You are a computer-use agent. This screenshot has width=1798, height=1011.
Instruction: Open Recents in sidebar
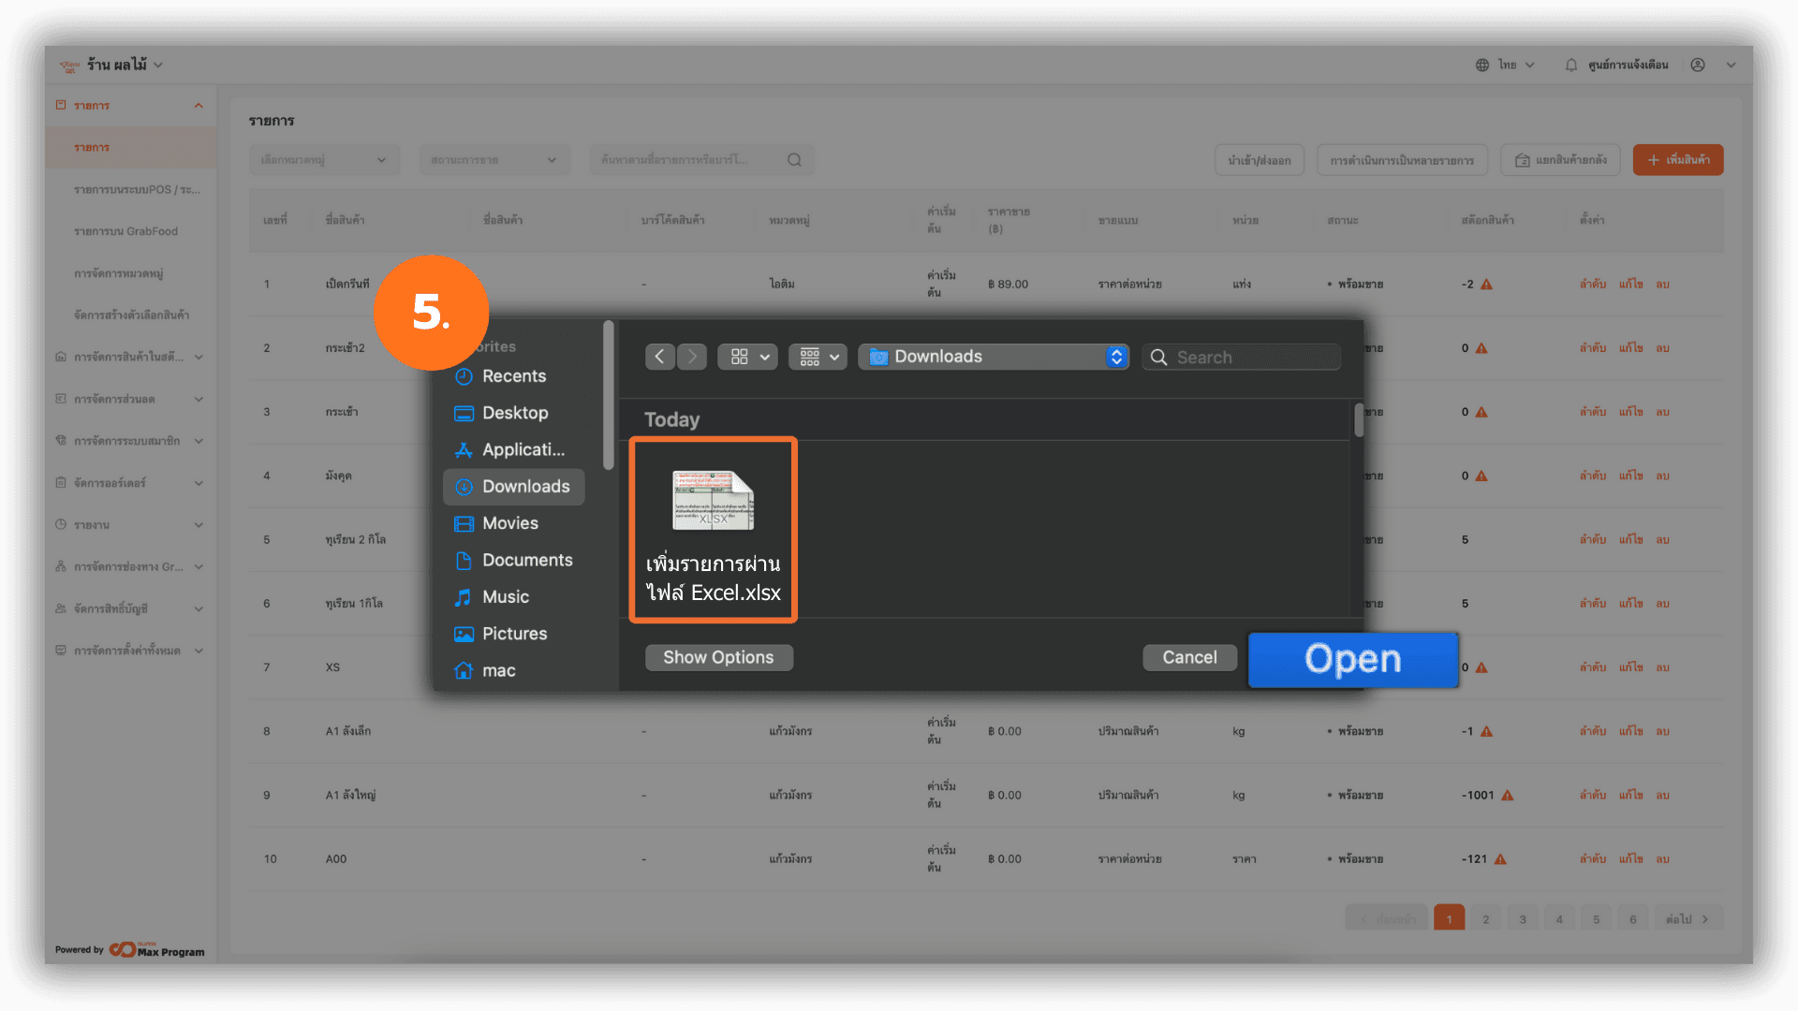click(513, 376)
